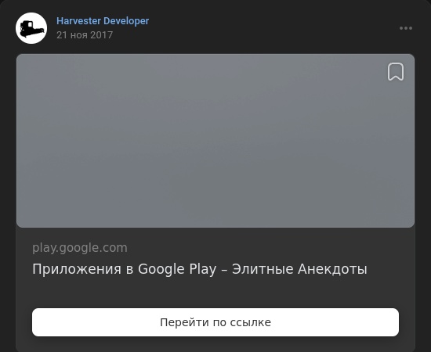The width and height of the screenshot is (431, 352).
Task: Open the combine harvester community avatar
Action: click(31, 28)
